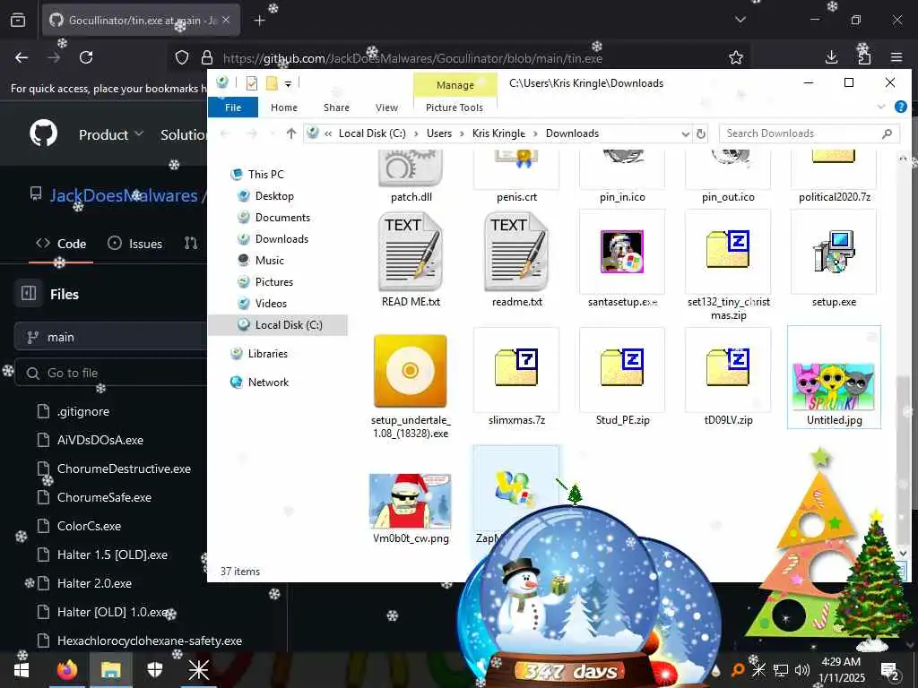Click File Explorer taskbar icon
Image resolution: width=918 pixels, height=688 pixels.
point(110,670)
